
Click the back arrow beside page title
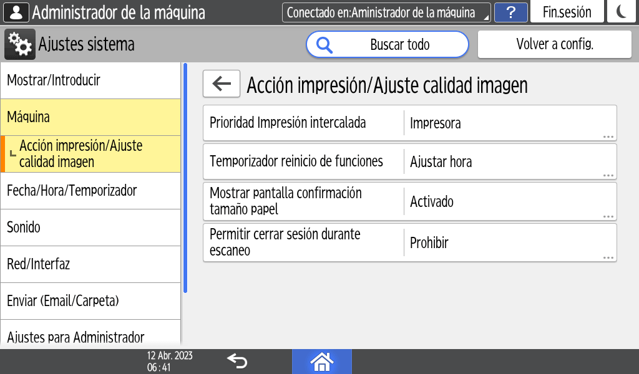[222, 84]
